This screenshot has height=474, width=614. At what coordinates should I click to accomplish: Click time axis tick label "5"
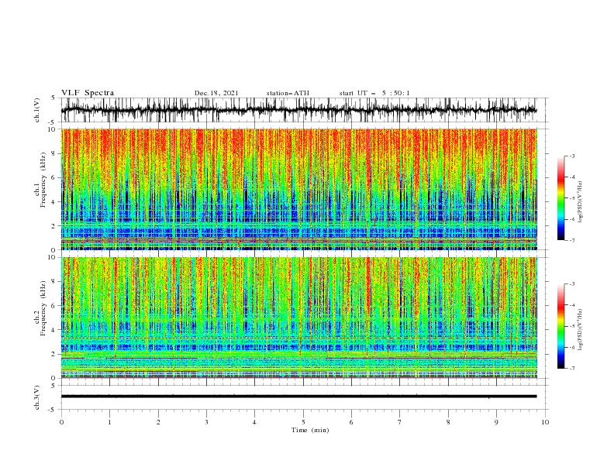303,422
